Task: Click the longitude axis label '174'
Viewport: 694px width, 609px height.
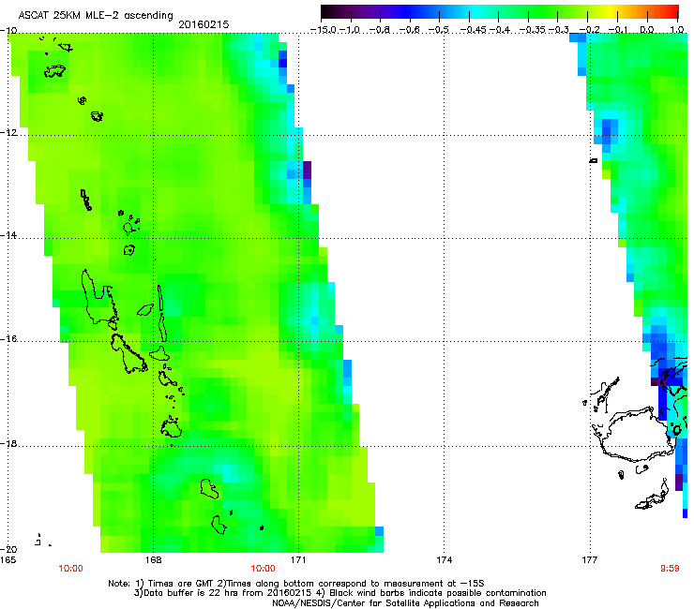Action: [444, 560]
